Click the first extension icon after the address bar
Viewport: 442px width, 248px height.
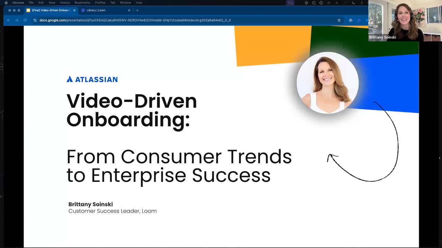point(351,20)
